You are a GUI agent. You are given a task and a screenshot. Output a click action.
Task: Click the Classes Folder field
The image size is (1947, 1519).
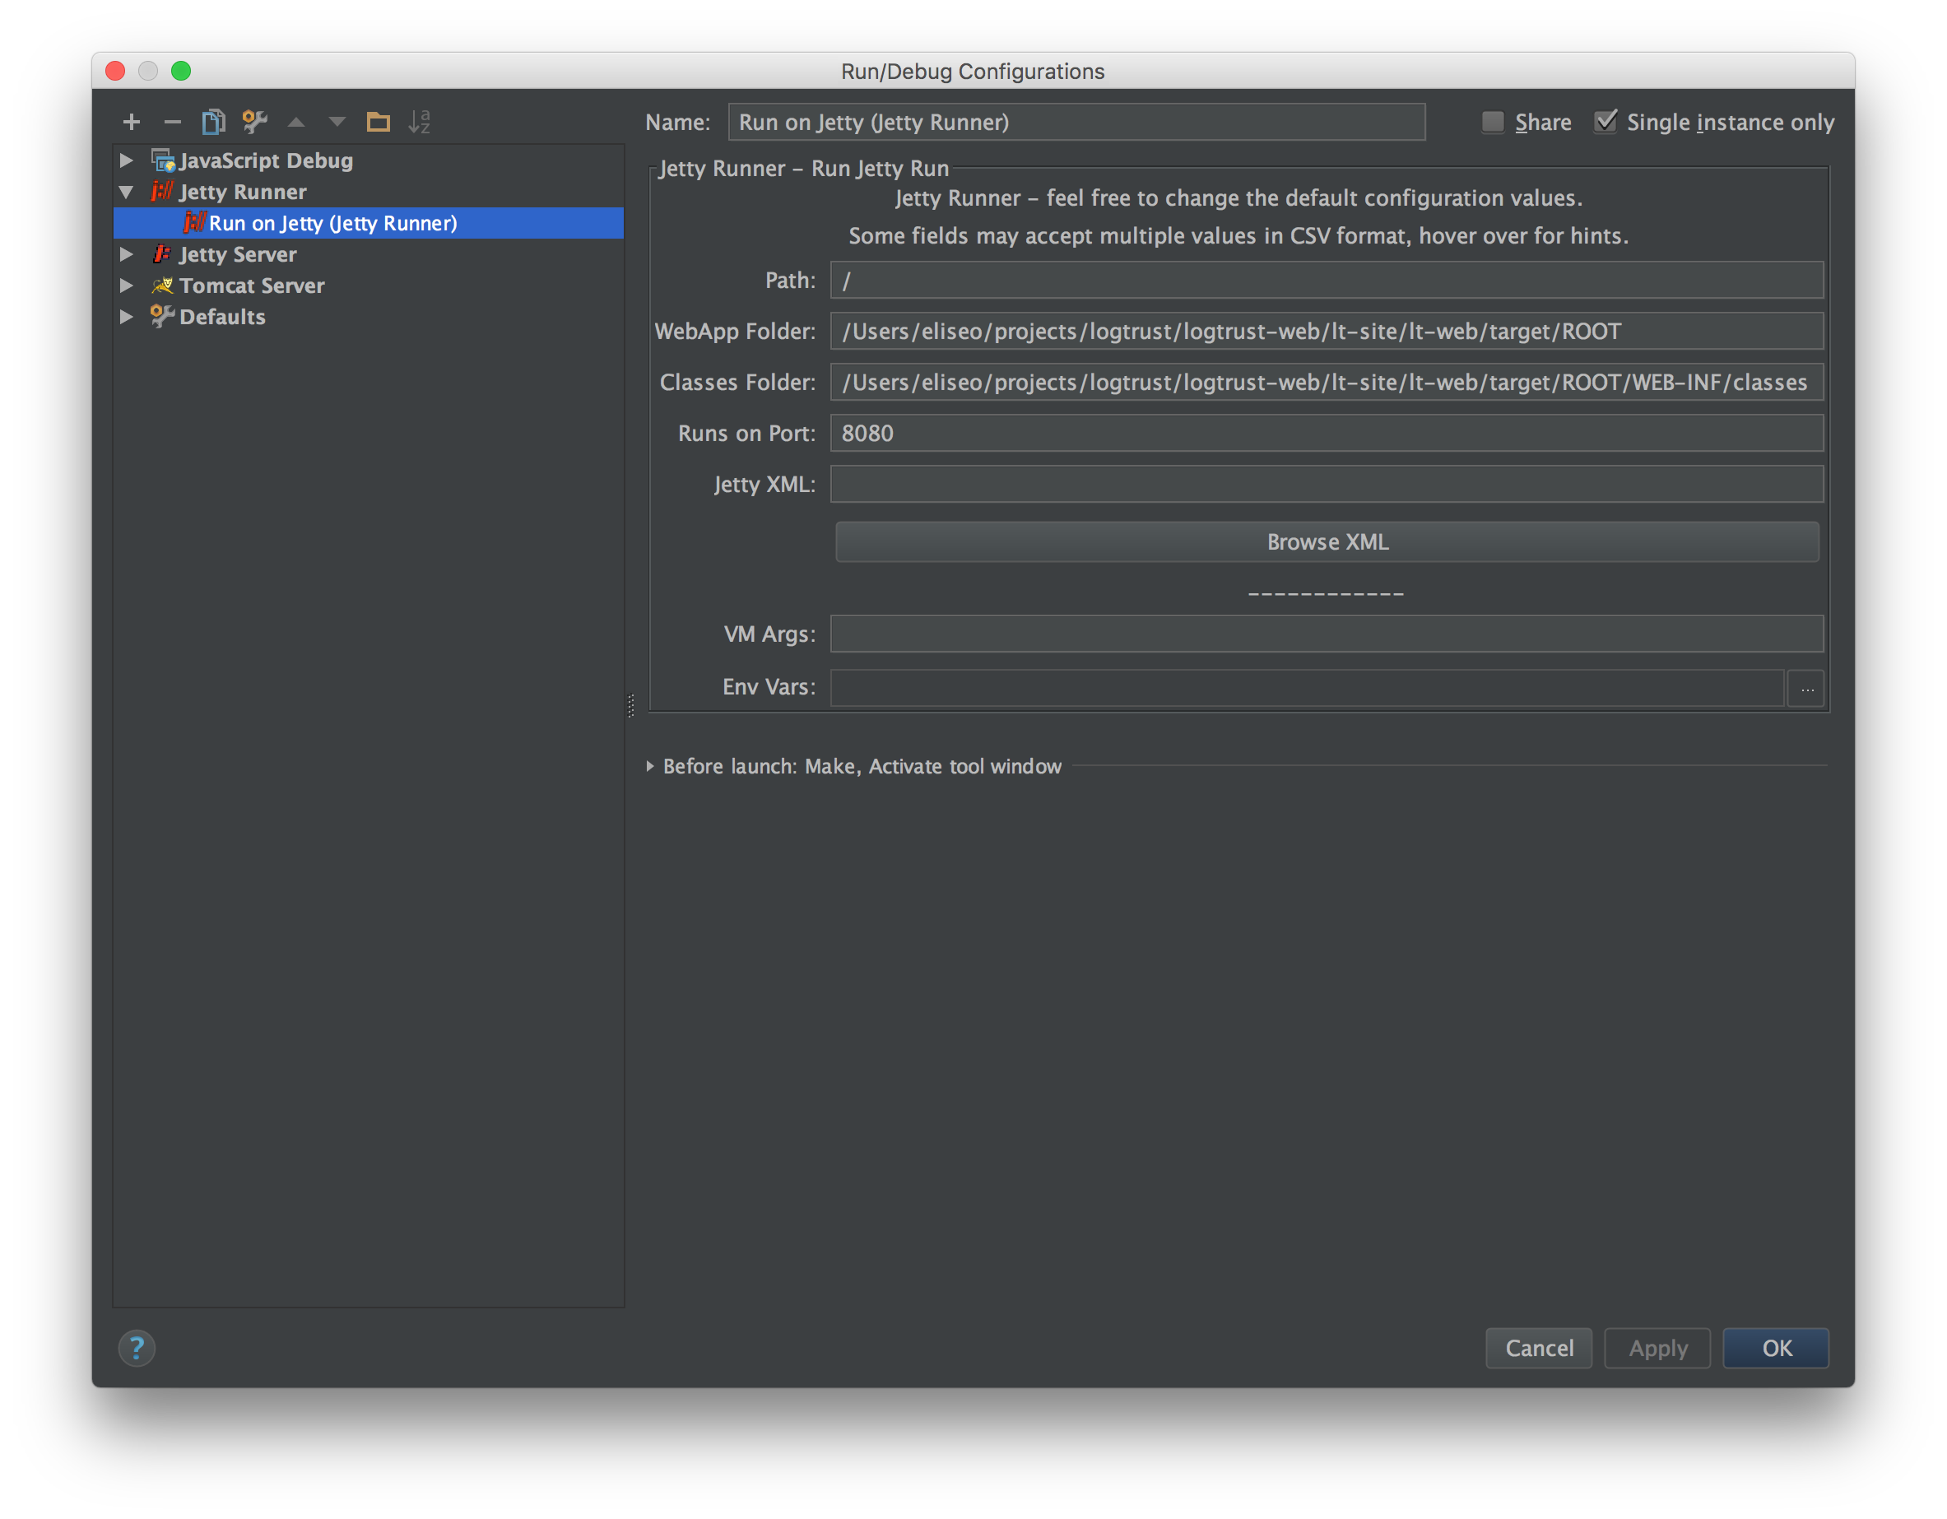click(1327, 383)
